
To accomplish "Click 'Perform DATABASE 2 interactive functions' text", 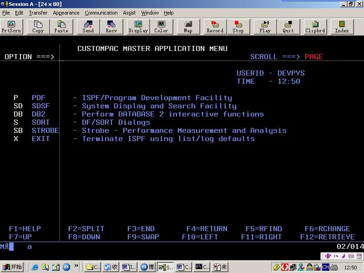I will [173, 114].
